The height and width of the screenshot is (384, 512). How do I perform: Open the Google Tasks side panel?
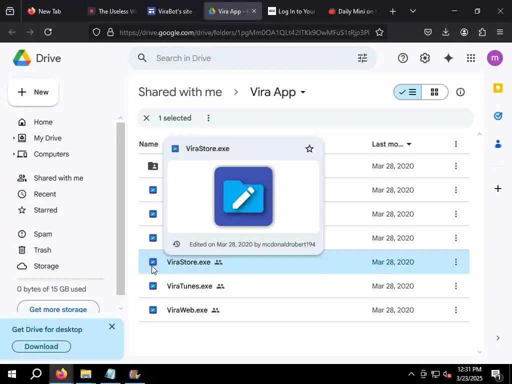point(497,116)
